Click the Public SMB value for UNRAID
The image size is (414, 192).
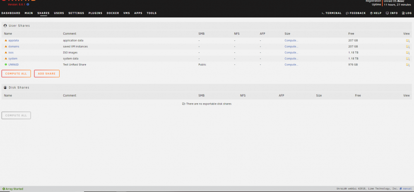[x=202, y=65]
